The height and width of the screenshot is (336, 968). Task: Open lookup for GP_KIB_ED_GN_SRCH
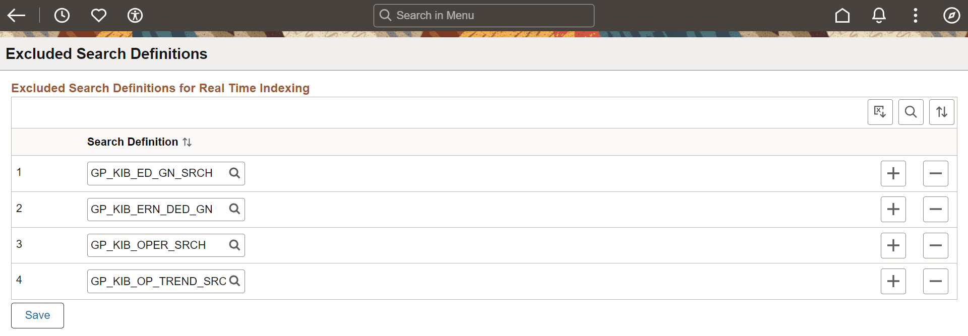pyautogui.click(x=234, y=173)
